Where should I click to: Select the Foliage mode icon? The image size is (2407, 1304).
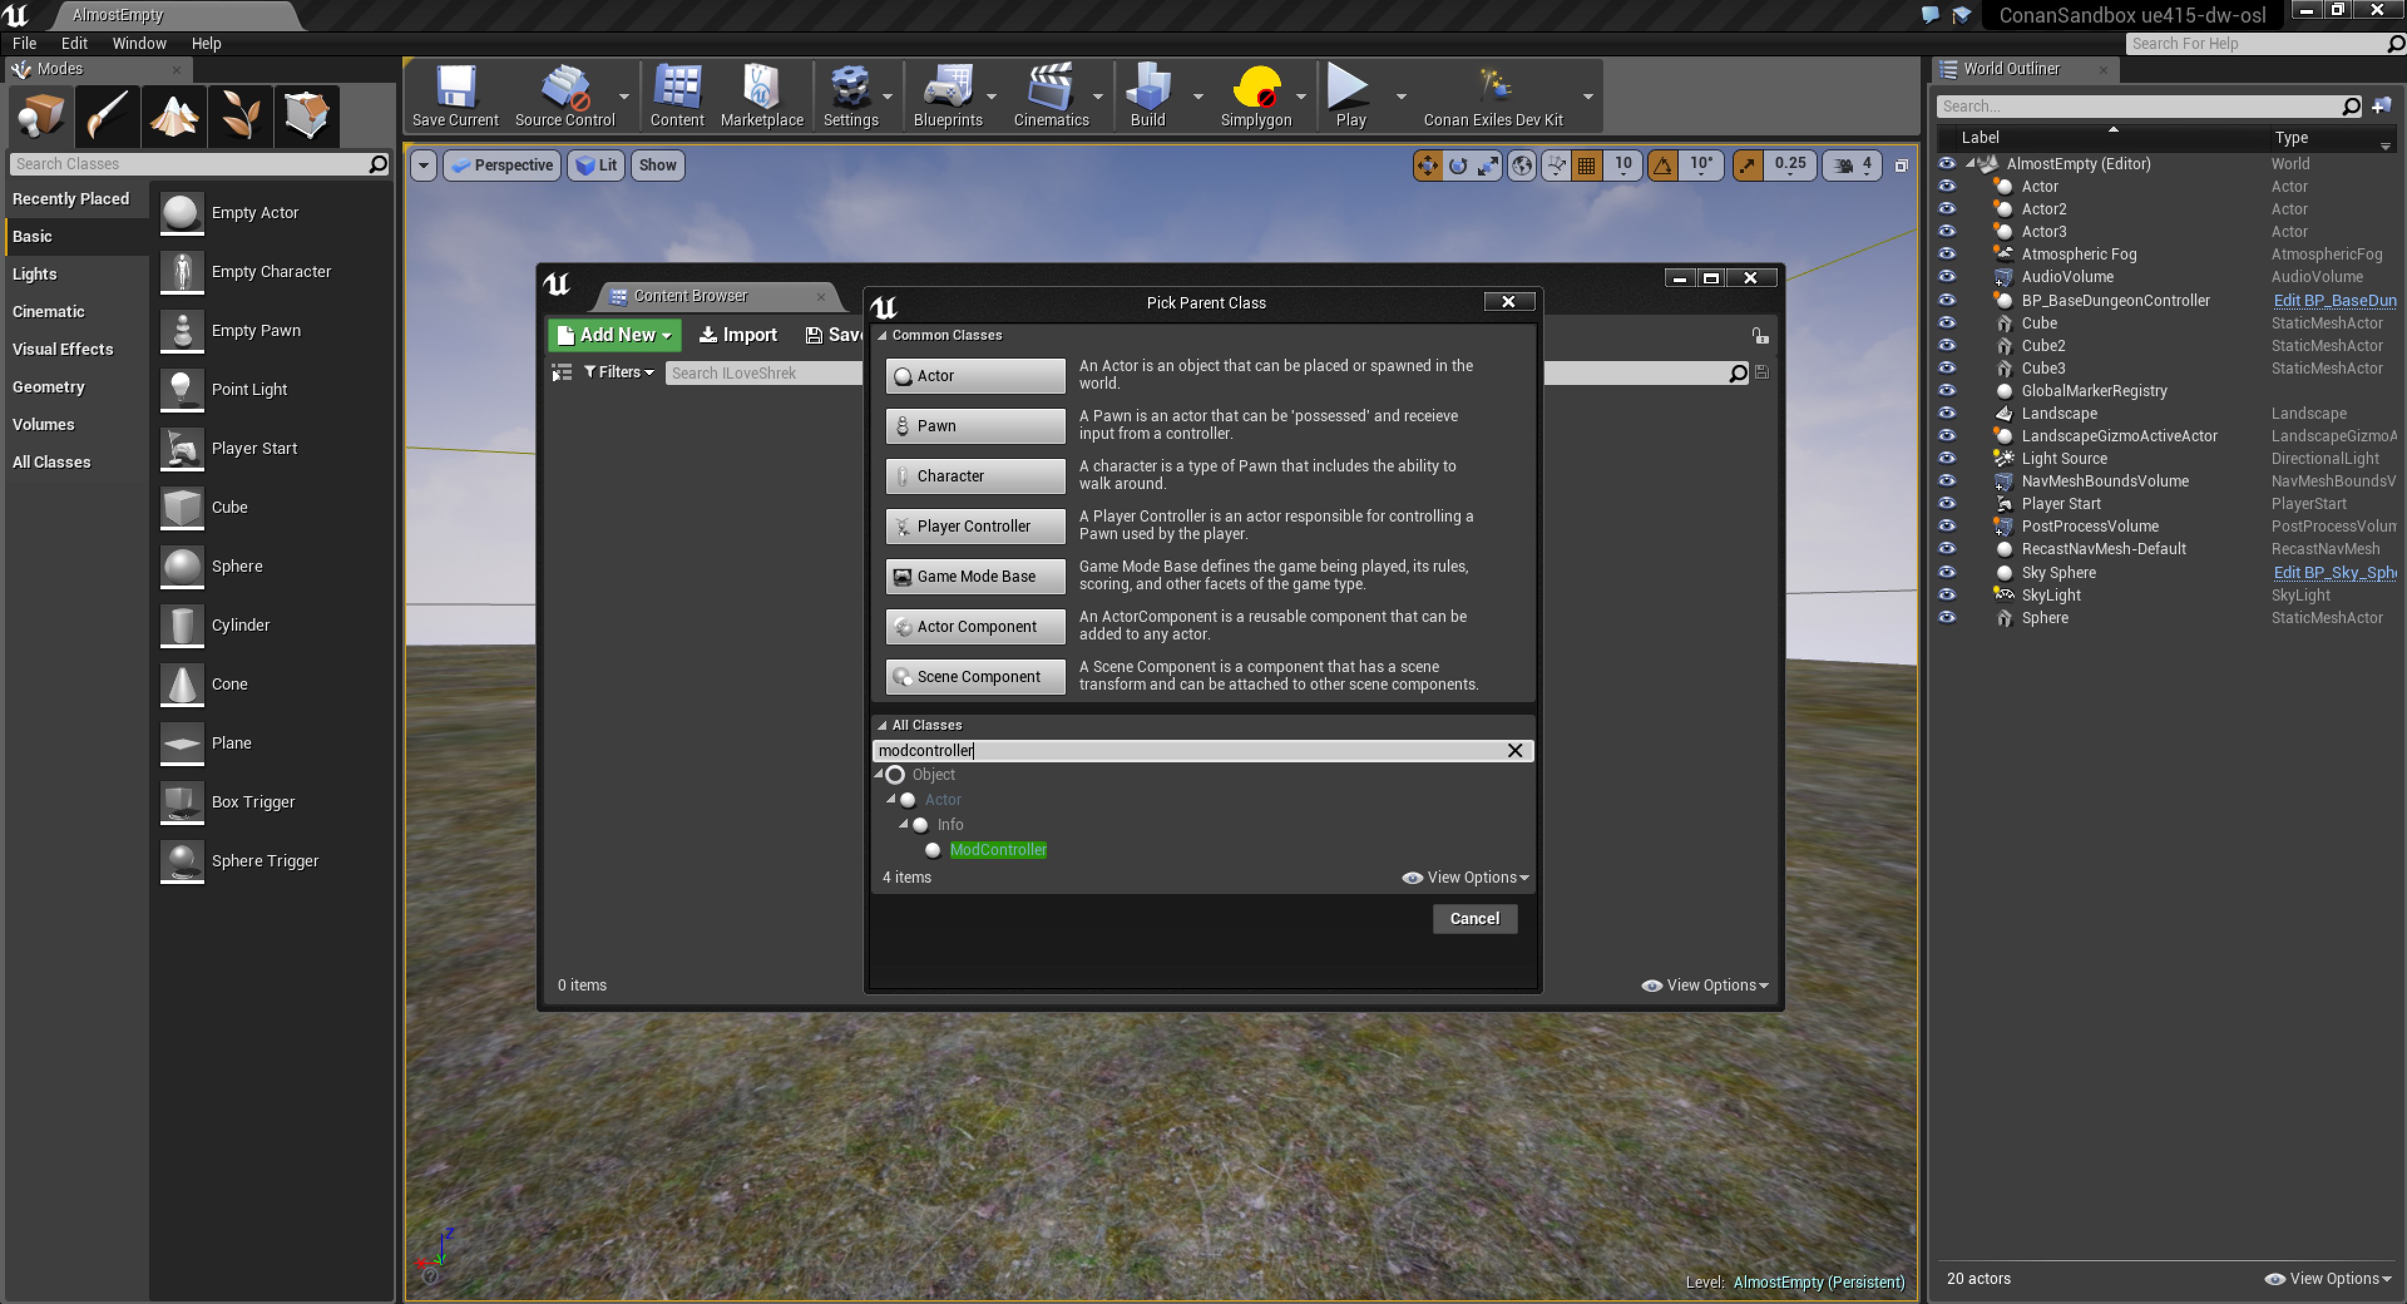[240, 116]
